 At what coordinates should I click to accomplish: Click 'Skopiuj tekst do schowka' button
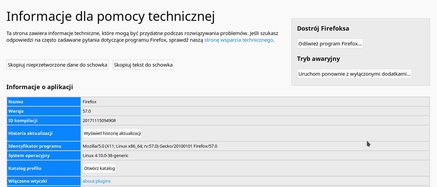pyautogui.click(x=143, y=65)
